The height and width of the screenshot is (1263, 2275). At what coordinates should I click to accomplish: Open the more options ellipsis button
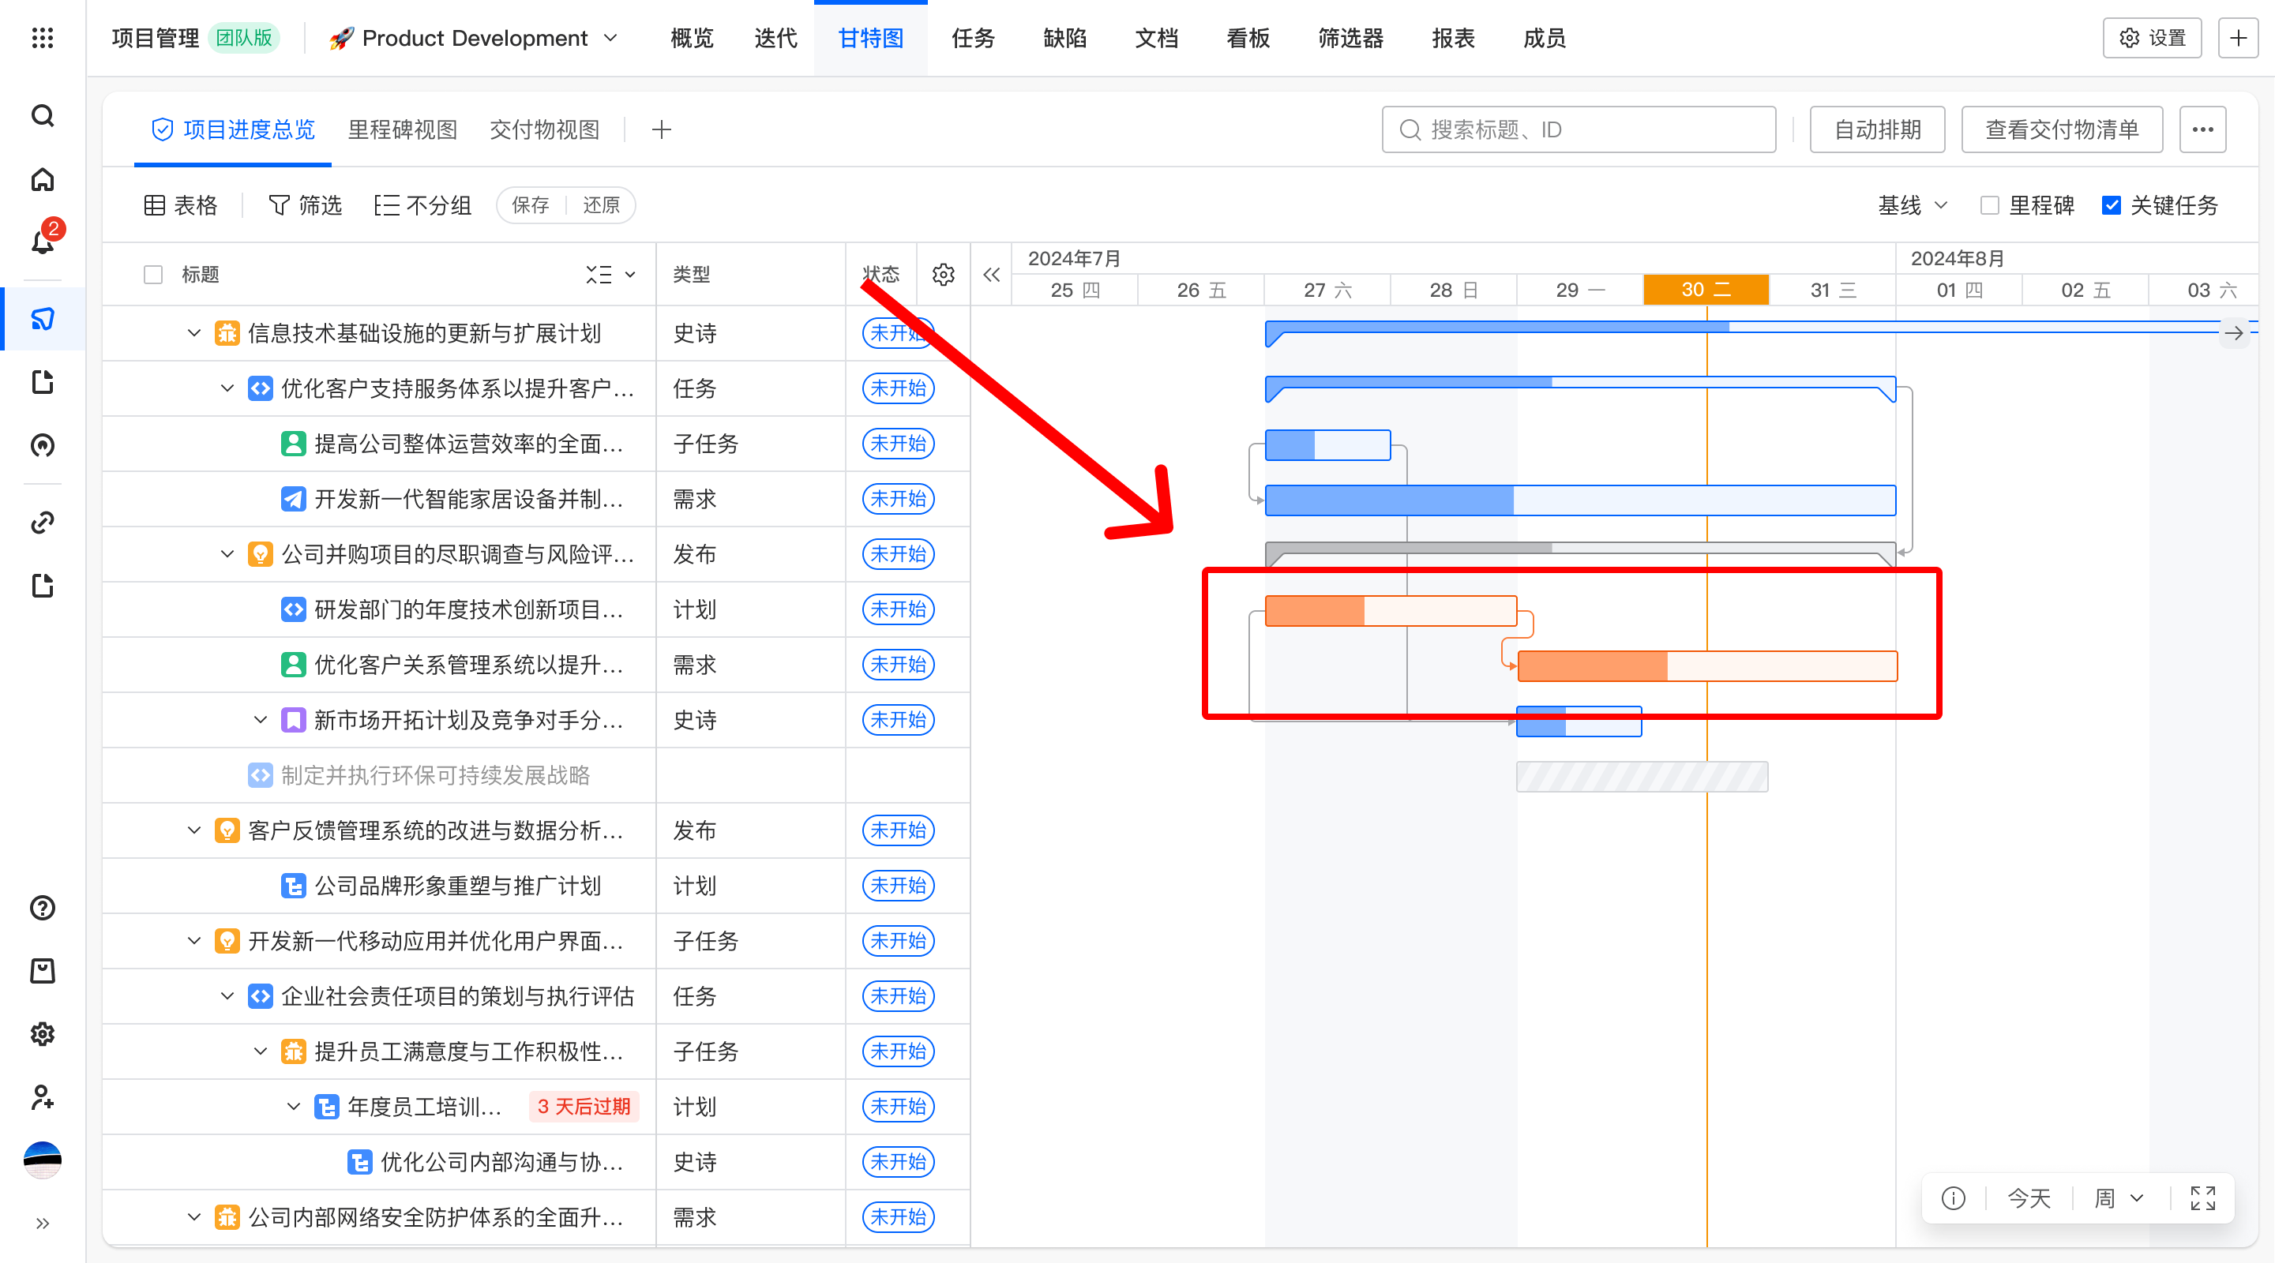(x=2202, y=129)
